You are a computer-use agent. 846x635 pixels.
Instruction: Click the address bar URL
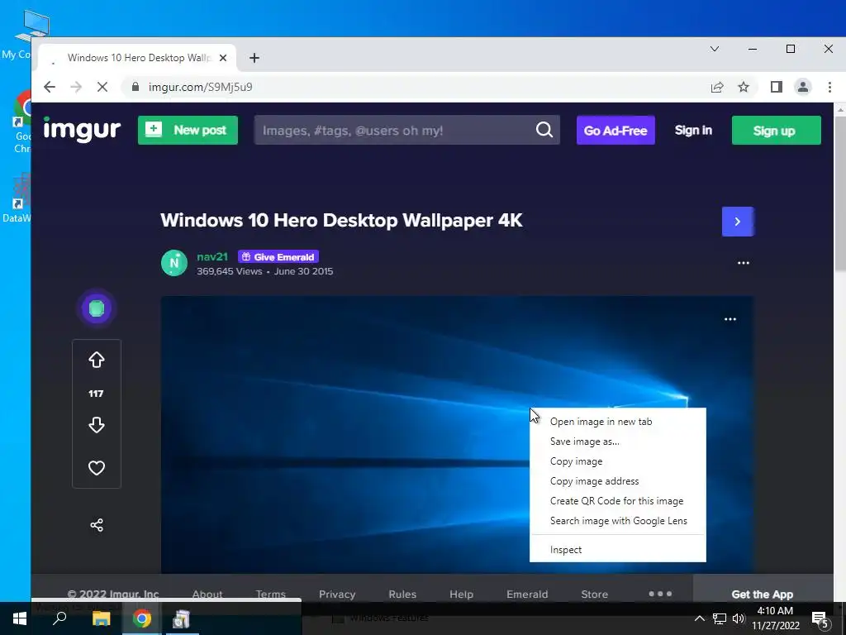click(200, 87)
